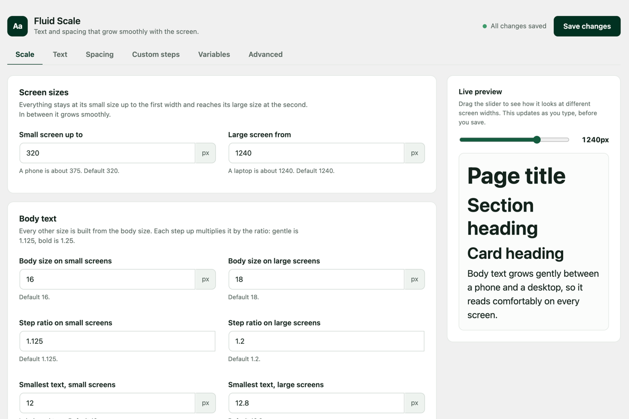Select the Variables tab

[214, 54]
